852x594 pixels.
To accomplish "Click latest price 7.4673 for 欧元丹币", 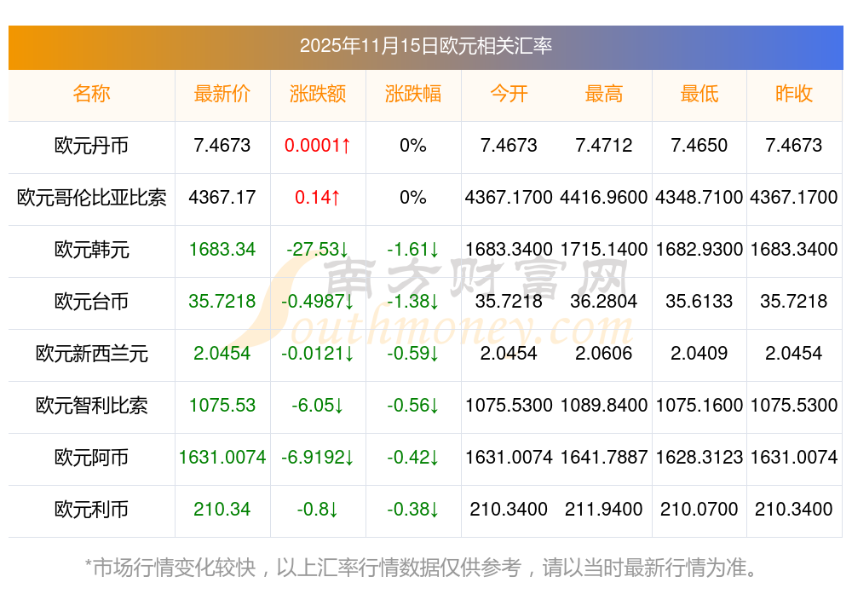I will point(222,146).
